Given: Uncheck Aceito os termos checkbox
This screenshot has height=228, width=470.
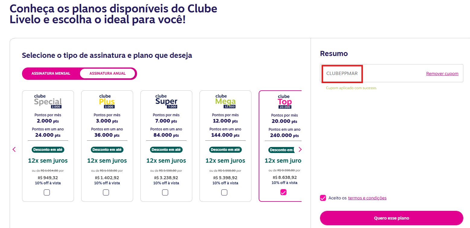Looking at the screenshot, I should [323, 198].
